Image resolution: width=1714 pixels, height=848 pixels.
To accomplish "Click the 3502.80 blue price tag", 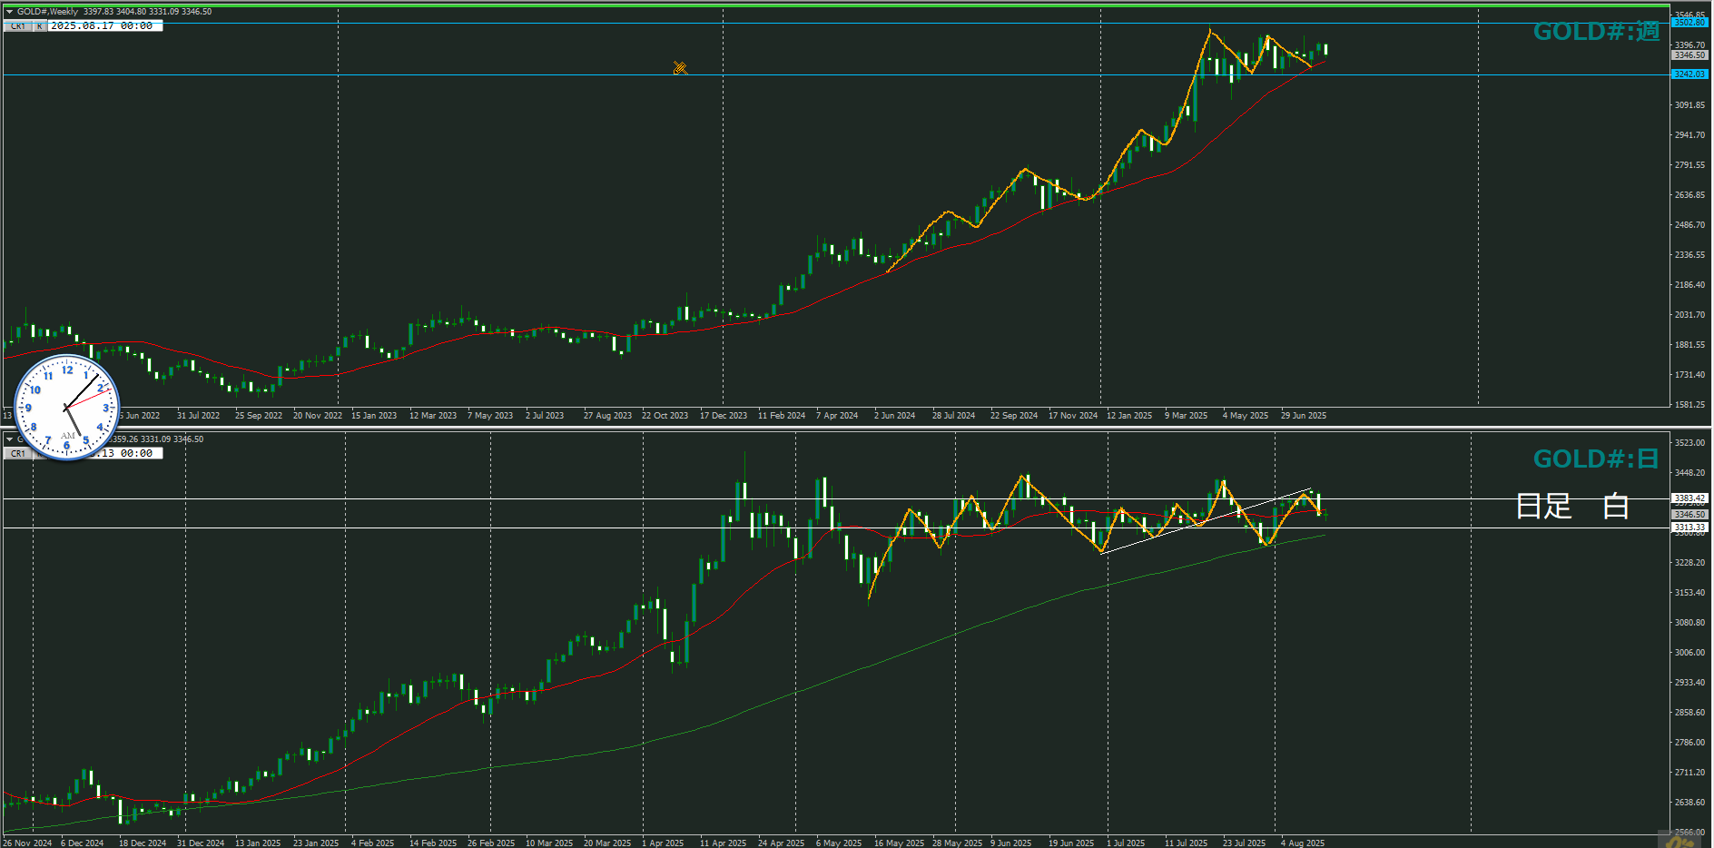I will pyautogui.click(x=1689, y=23).
